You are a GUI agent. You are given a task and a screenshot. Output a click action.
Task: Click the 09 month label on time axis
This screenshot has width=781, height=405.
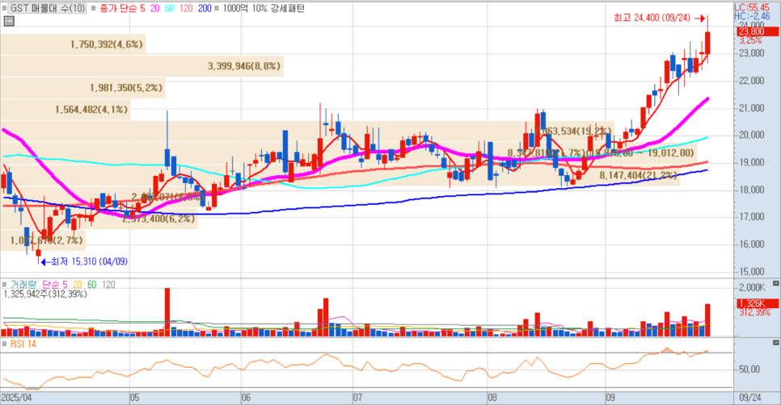click(x=610, y=398)
